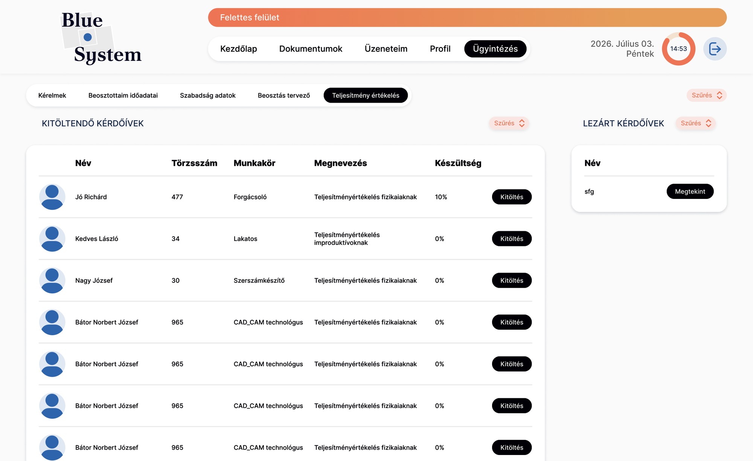Click the Szerszámkészítő job title cell
The image size is (753, 461).
[259, 281]
